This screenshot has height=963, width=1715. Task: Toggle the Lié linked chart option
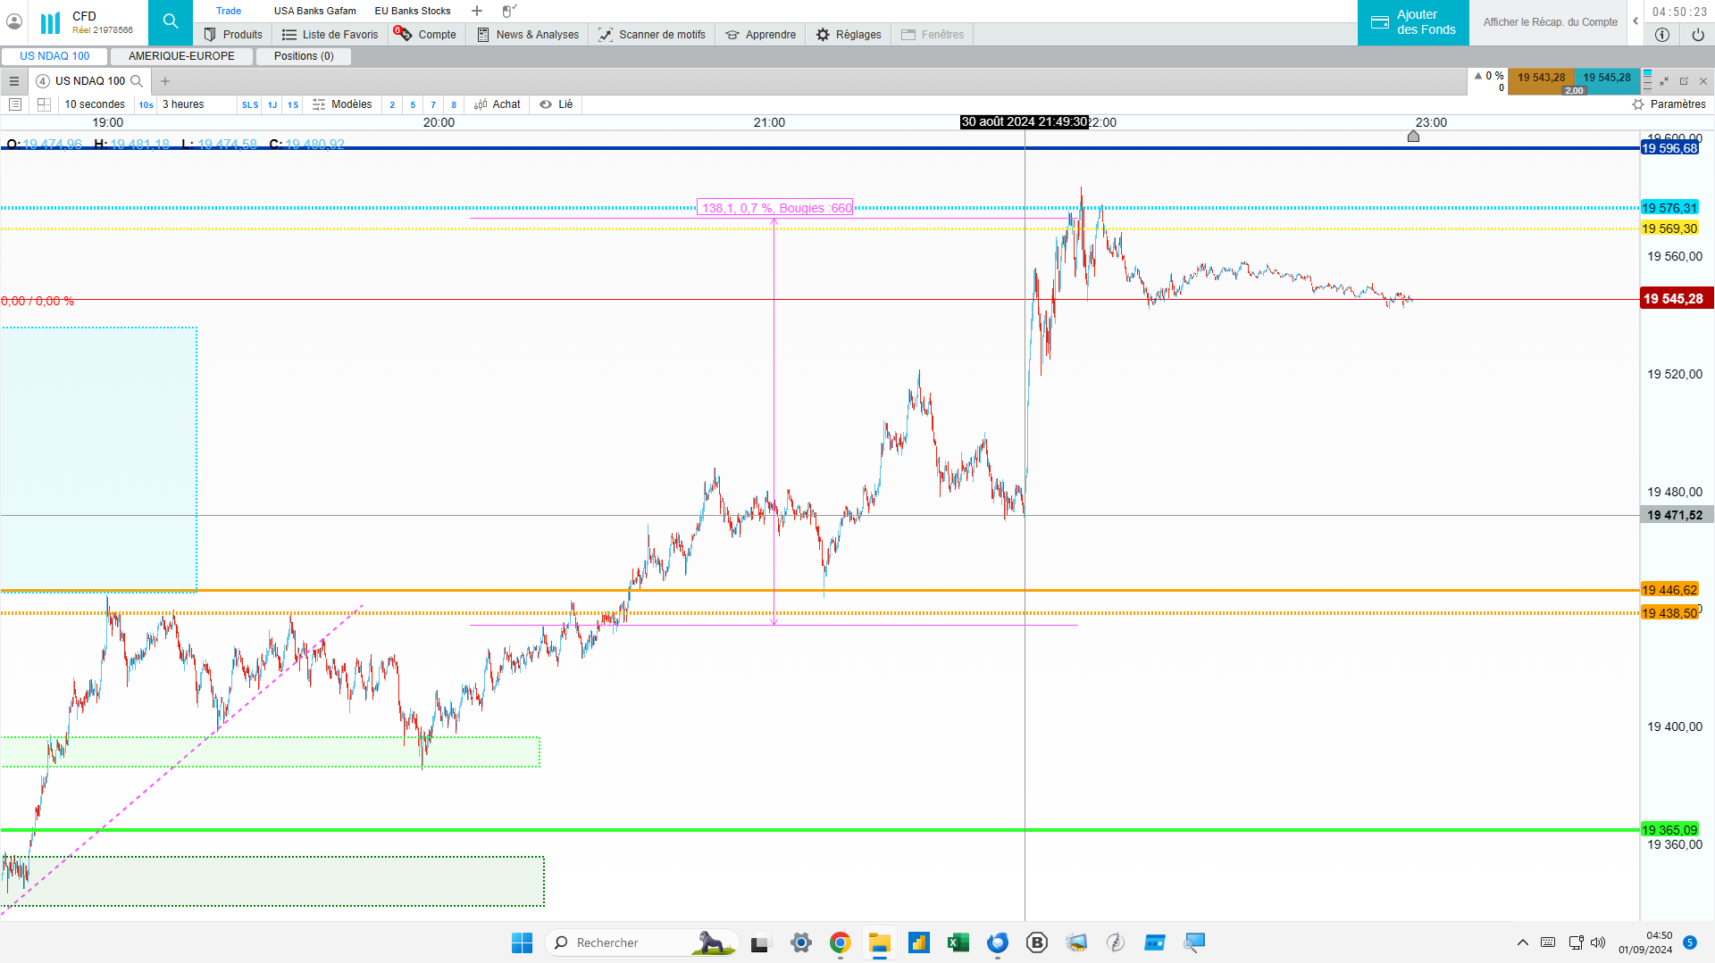click(x=556, y=104)
